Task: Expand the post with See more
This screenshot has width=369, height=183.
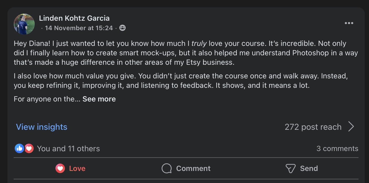Action: point(99,99)
